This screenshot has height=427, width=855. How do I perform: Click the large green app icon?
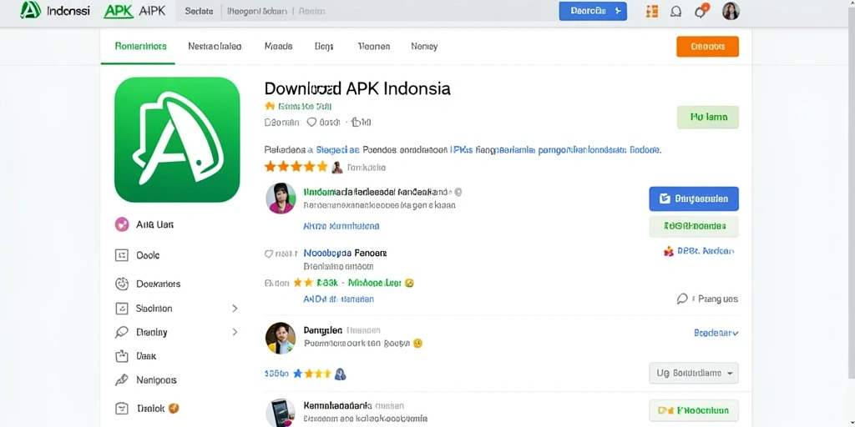(177, 139)
